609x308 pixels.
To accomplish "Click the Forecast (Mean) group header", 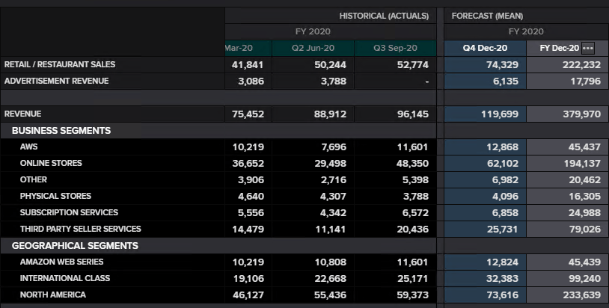I will 487,16.
